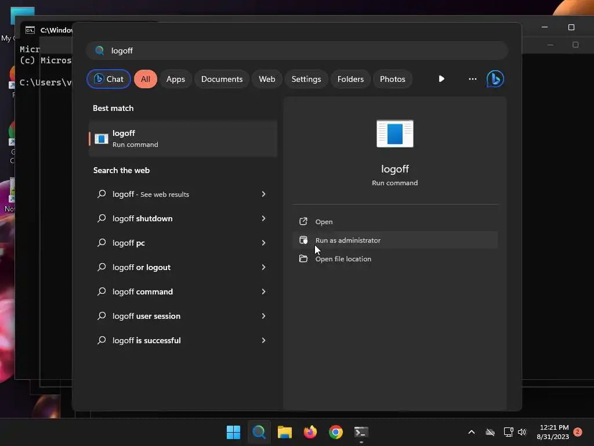Open 'logoff pc' web suggestion
The width and height of the screenshot is (594, 446).
pyautogui.click(x=183, y=243)
